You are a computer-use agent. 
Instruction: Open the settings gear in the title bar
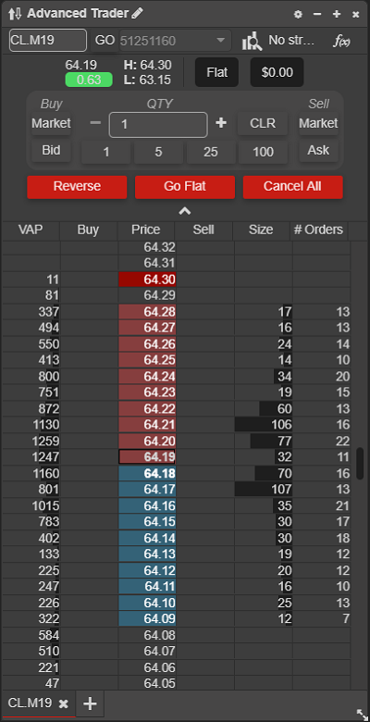tap(298, 14)
